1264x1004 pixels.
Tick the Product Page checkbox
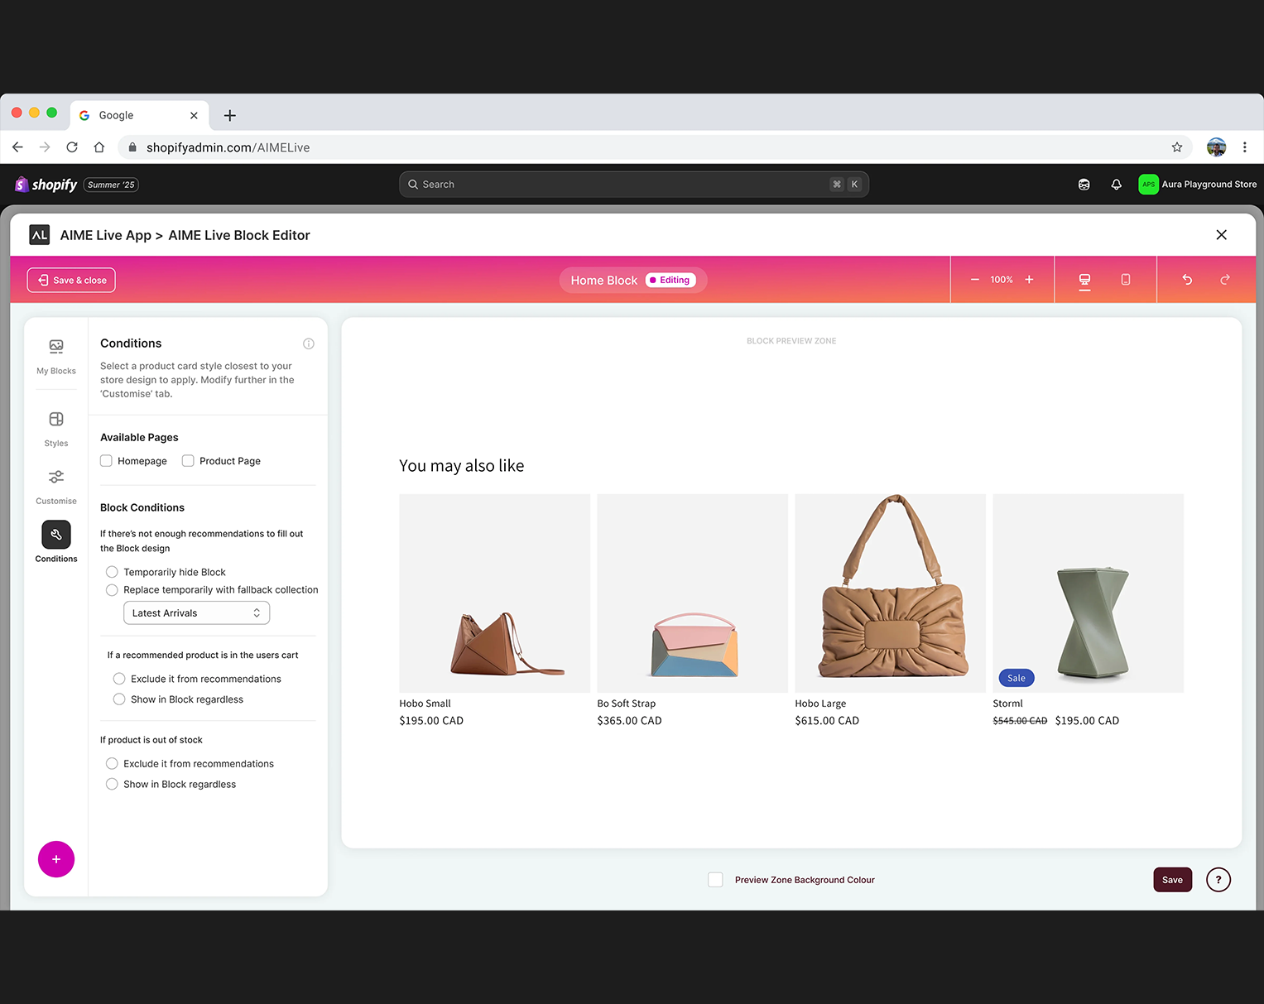(x=188, y=461)
